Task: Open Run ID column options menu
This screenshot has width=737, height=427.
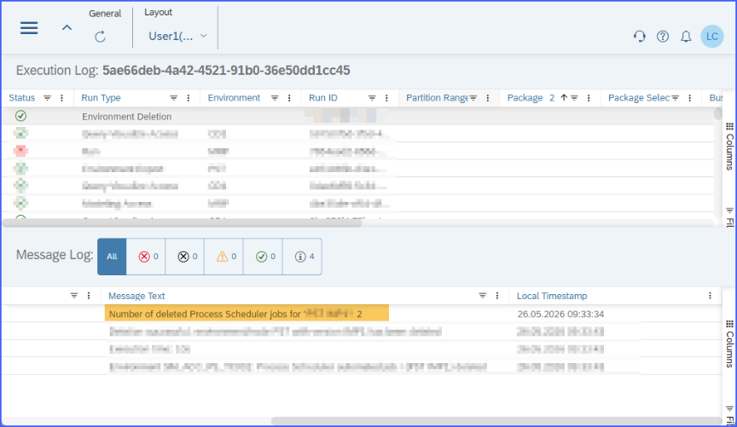Action: tap(386, 98)
